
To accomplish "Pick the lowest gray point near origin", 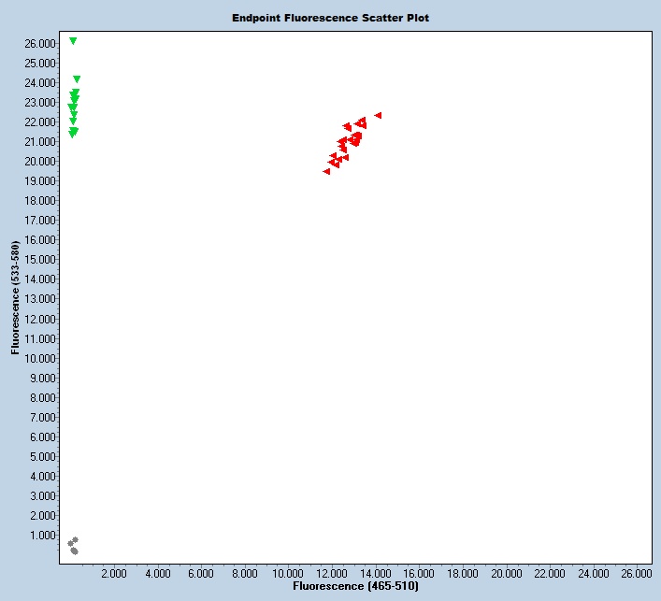I will (x=75, y=552).
